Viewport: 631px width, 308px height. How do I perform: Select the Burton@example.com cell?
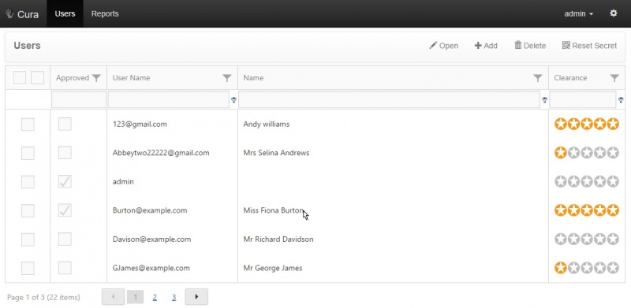(x=150, y=210)
